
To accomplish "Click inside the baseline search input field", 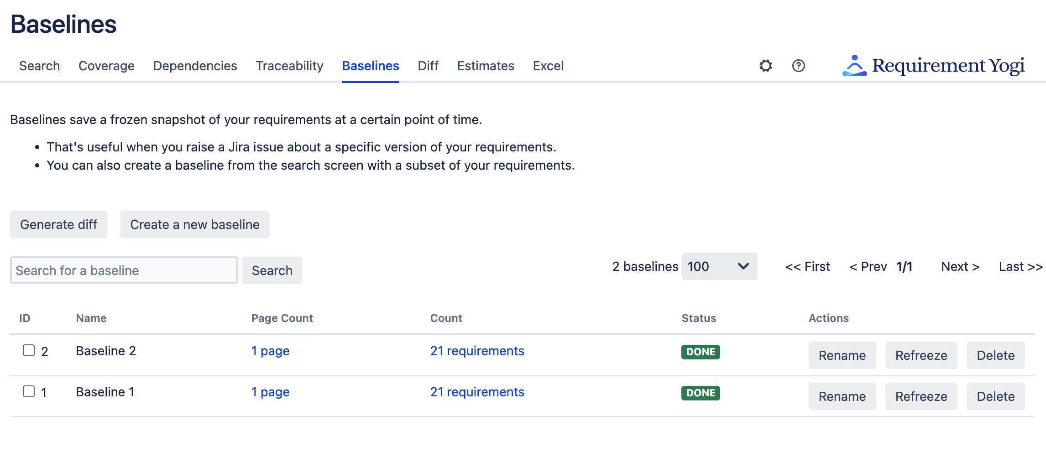I will (123, 270).
